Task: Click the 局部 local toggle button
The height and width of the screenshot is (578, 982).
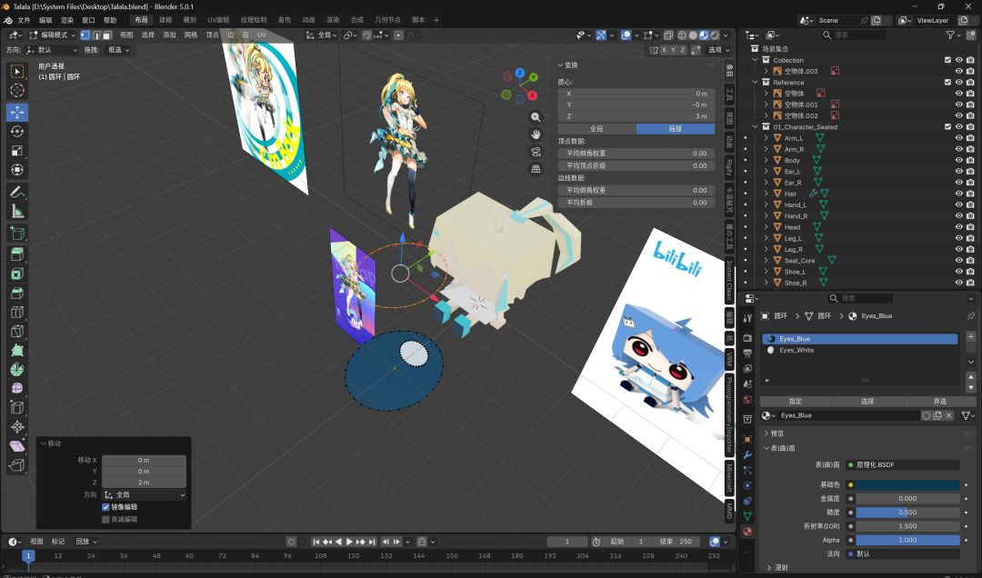Action: (x=675, y=128)
